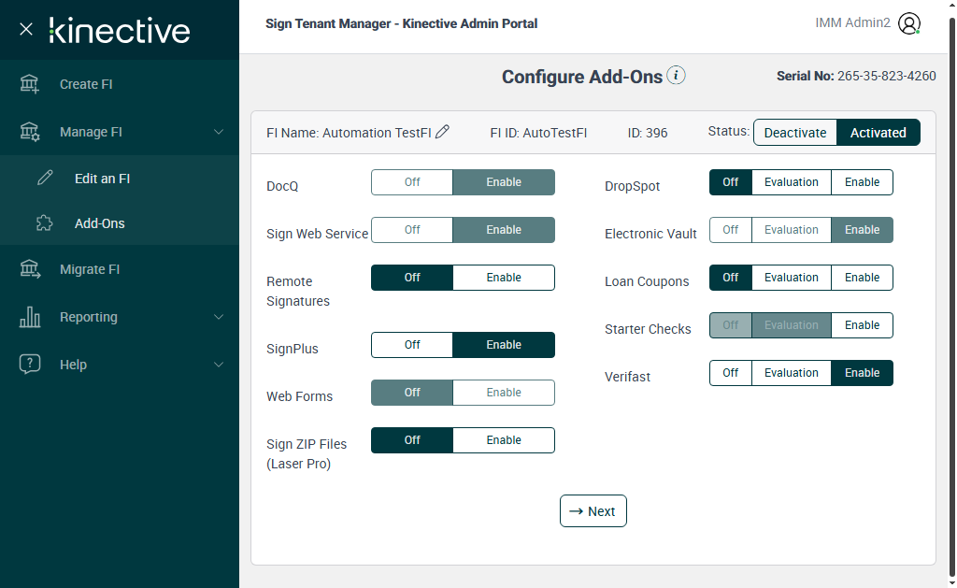This screenshot has width=957, height=588.
Task: Set Loan Coupons to Off
Action: click(731, 278)
